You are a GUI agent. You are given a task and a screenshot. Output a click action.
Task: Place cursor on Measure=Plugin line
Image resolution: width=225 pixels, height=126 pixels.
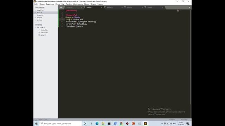pos(73,17)
